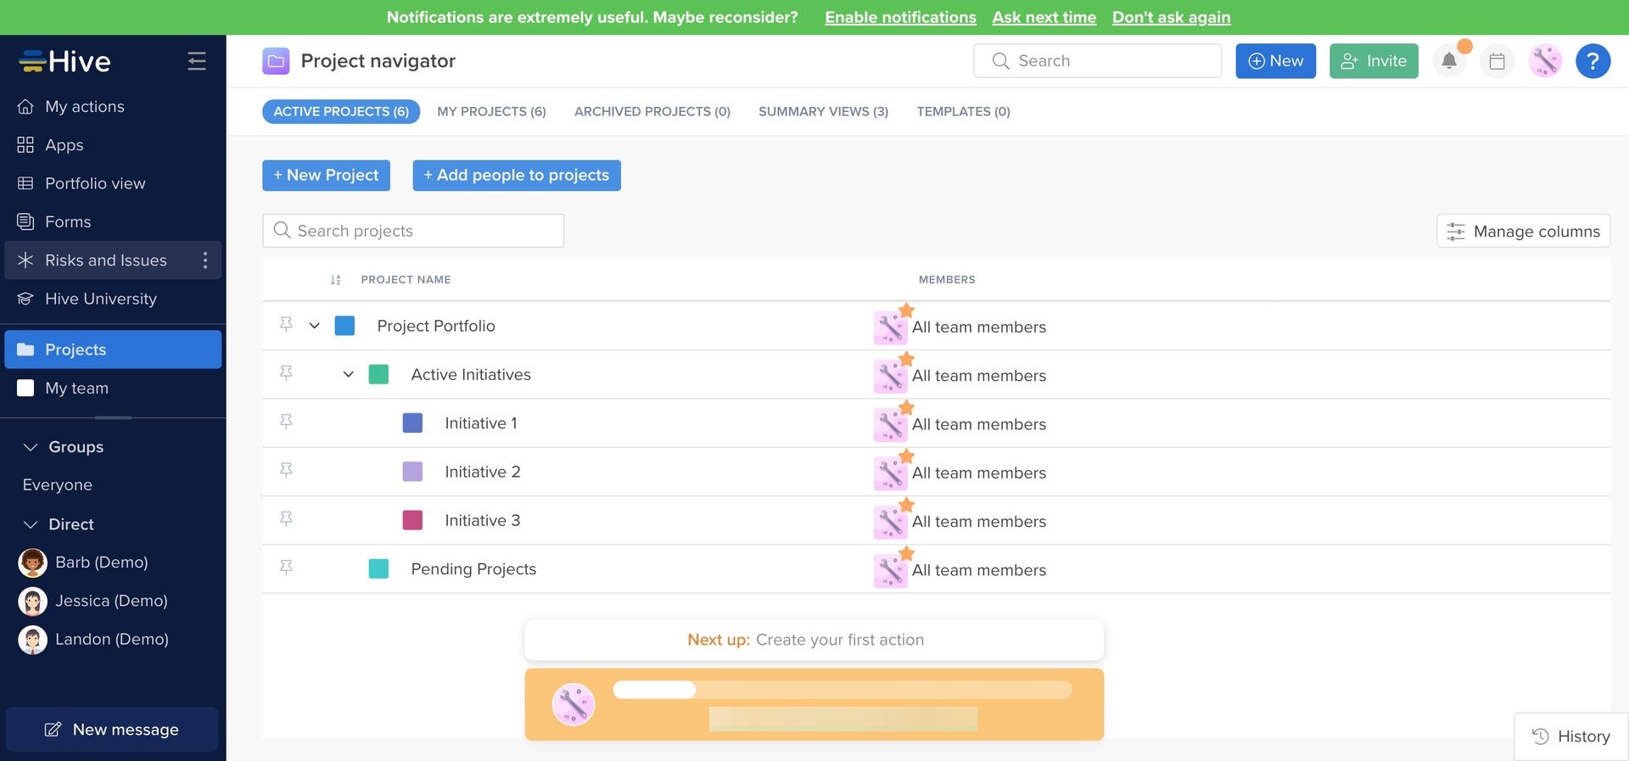Pin the Project Portfolio project
This screenshot has height=761, width=1629.
286,325
